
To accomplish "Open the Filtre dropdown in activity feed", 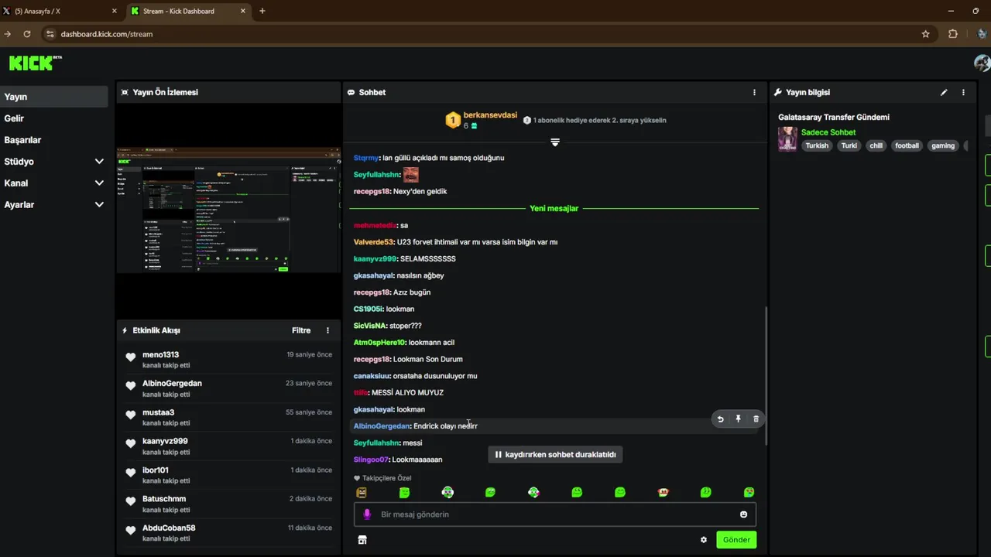I will [301, 330].
